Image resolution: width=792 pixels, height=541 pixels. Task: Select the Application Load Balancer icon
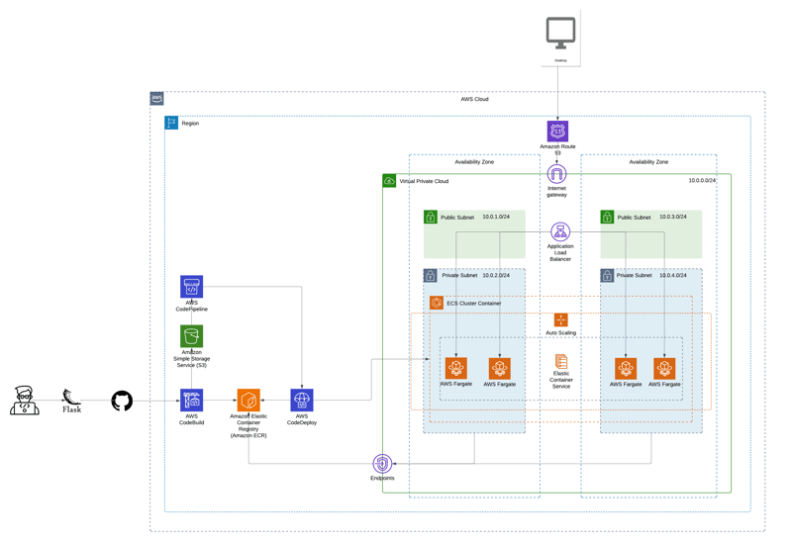click(560, 232)
